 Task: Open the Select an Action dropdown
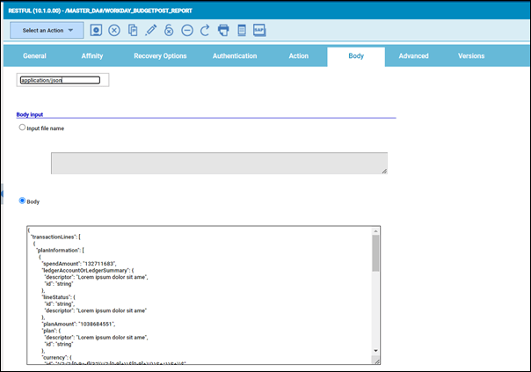coord(47,31)
